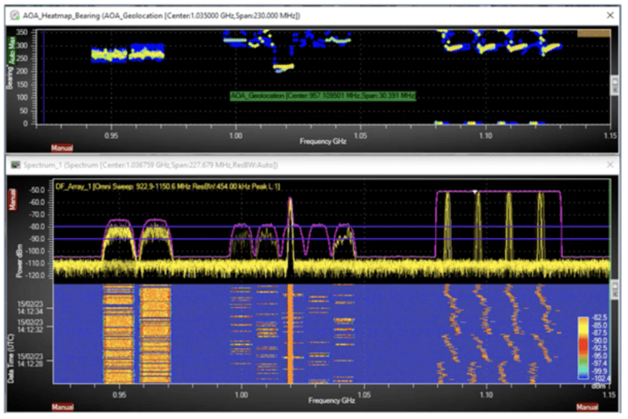Click bottom-left Manual tag of waterfall

pos(61,406)
